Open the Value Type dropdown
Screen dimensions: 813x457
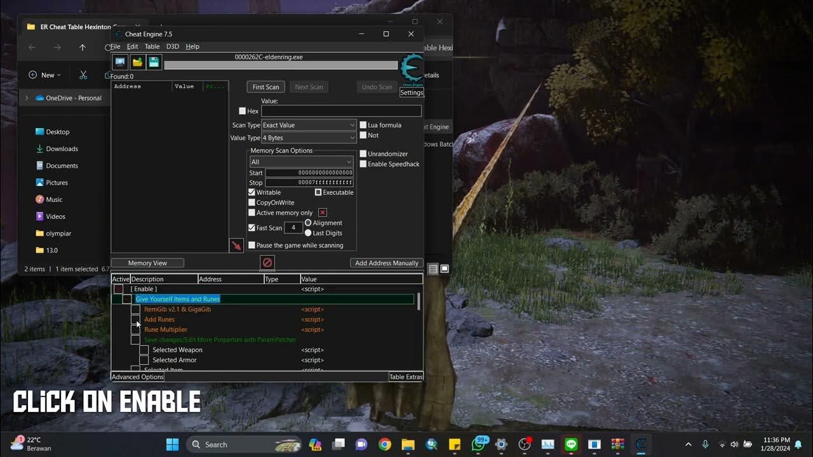point(309,138)
